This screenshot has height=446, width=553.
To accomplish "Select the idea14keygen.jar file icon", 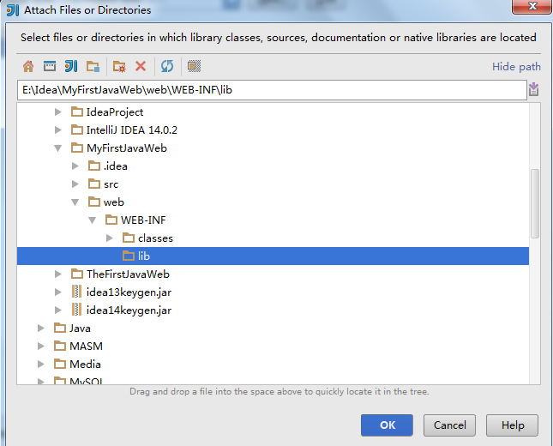I will pos(76,310).
